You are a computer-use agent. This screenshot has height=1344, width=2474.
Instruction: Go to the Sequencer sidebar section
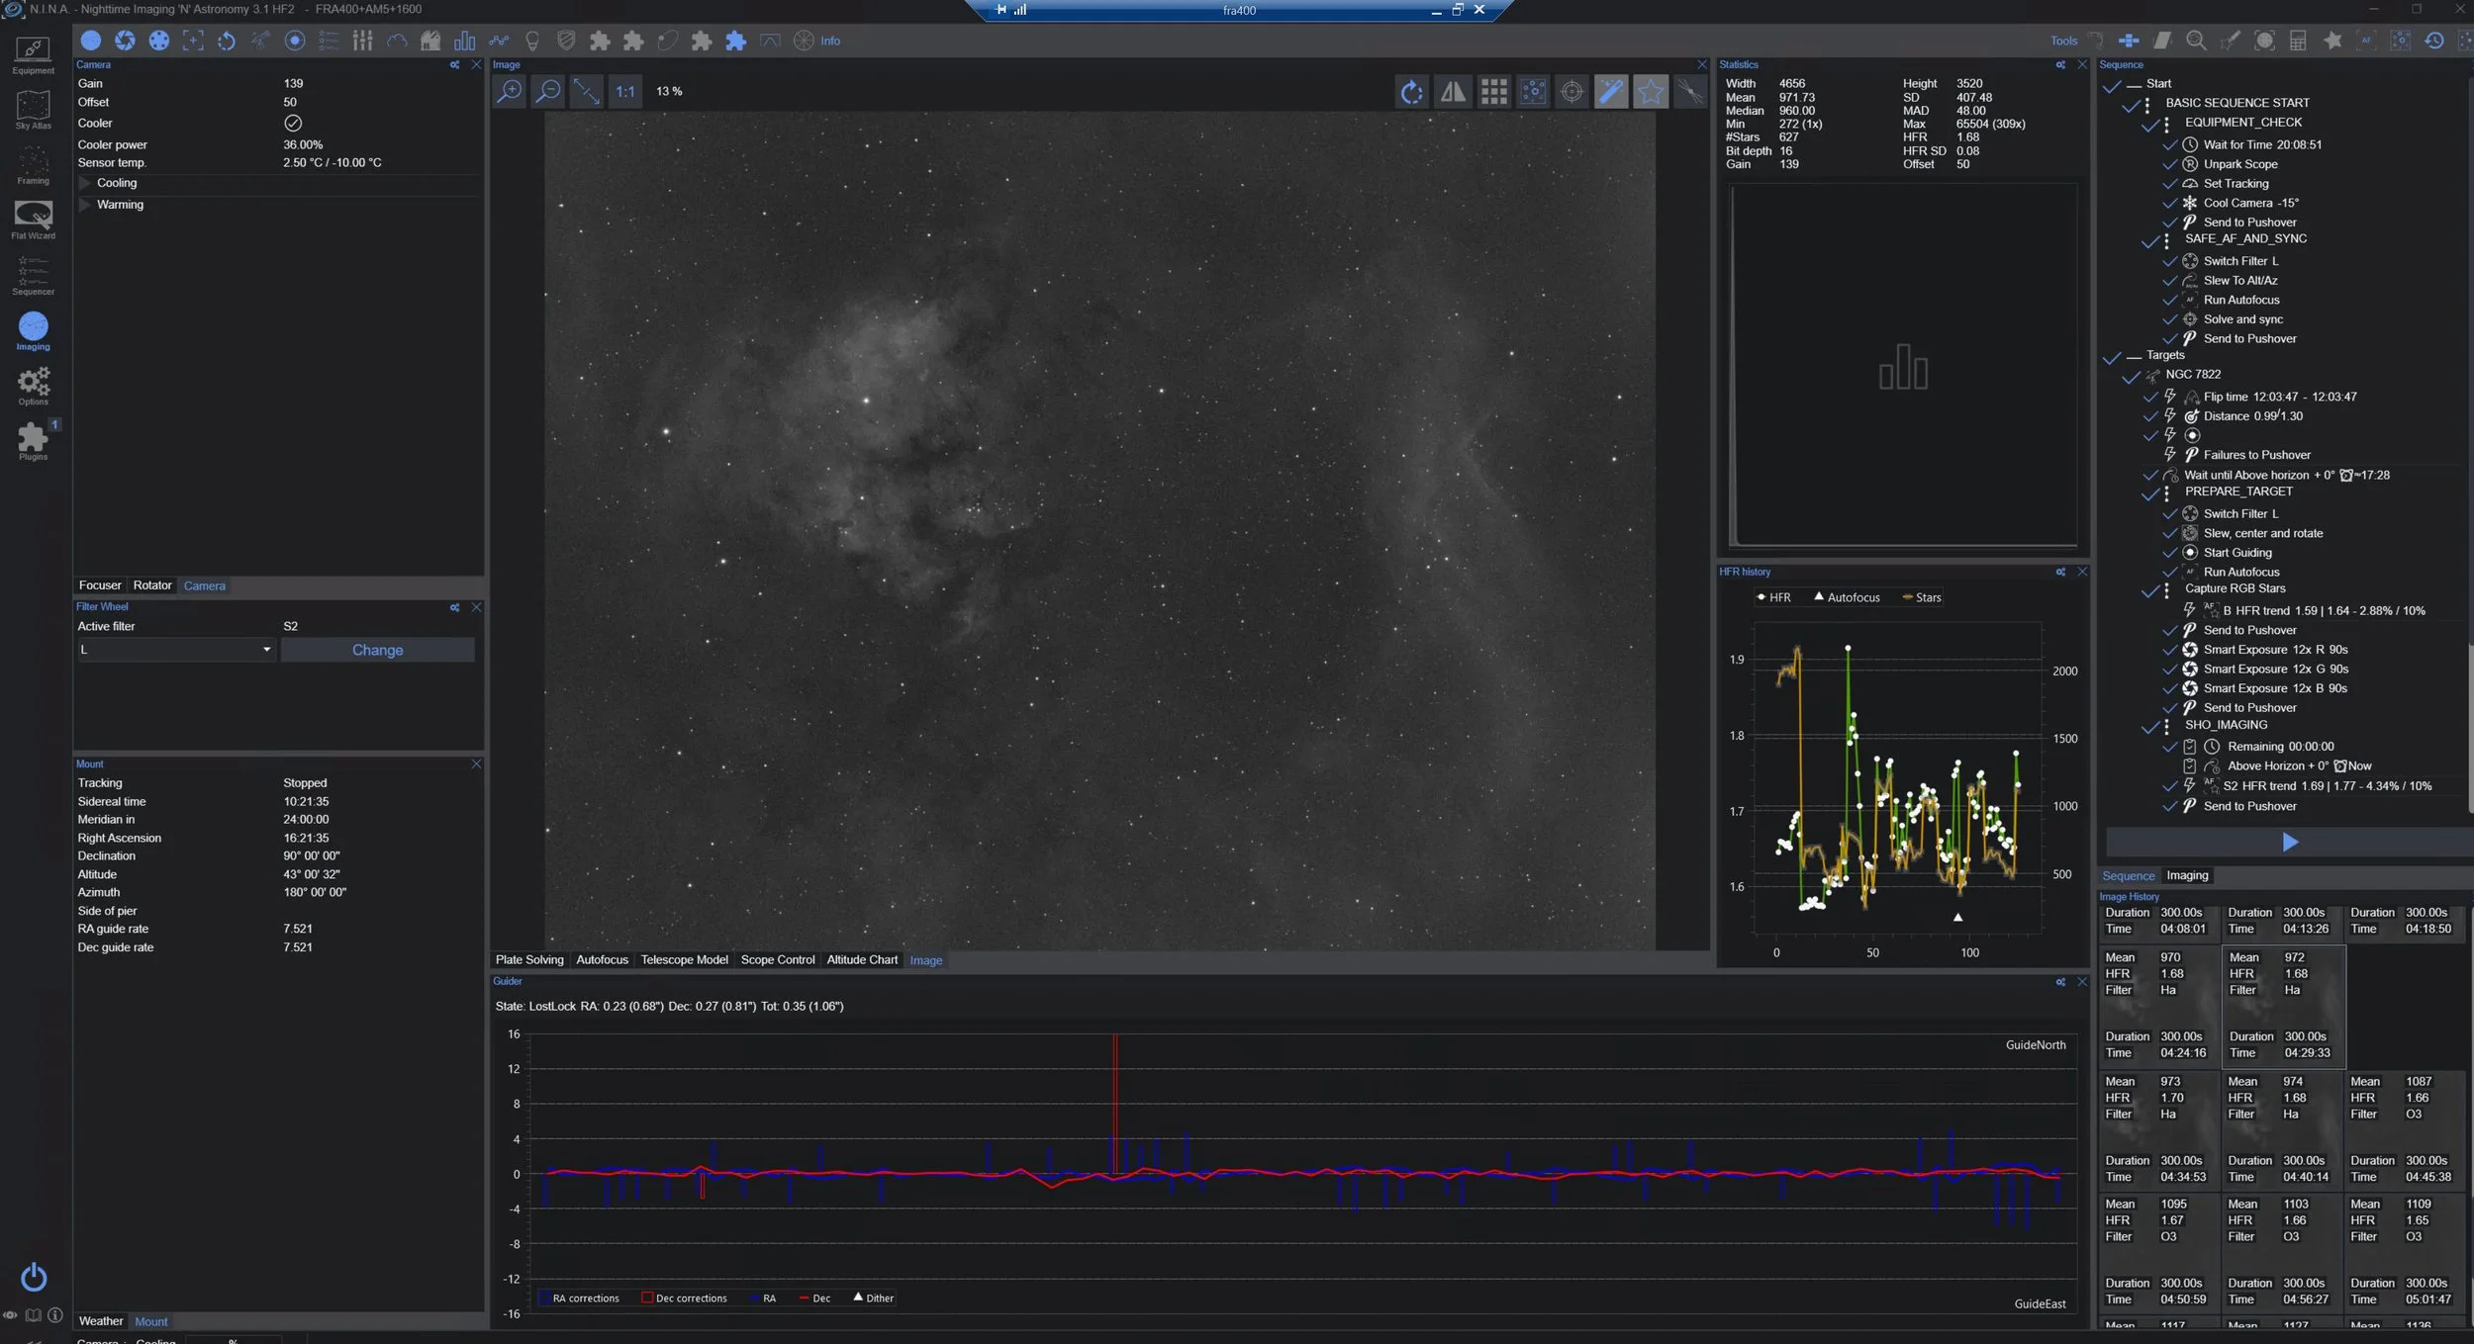point(33,275)
